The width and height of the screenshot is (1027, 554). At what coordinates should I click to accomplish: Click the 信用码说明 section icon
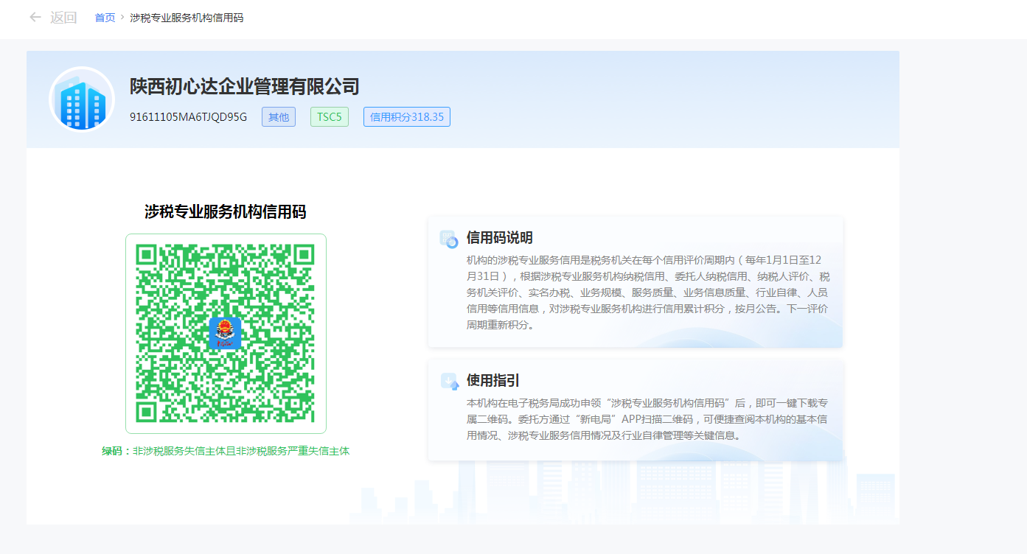point(449,238)
